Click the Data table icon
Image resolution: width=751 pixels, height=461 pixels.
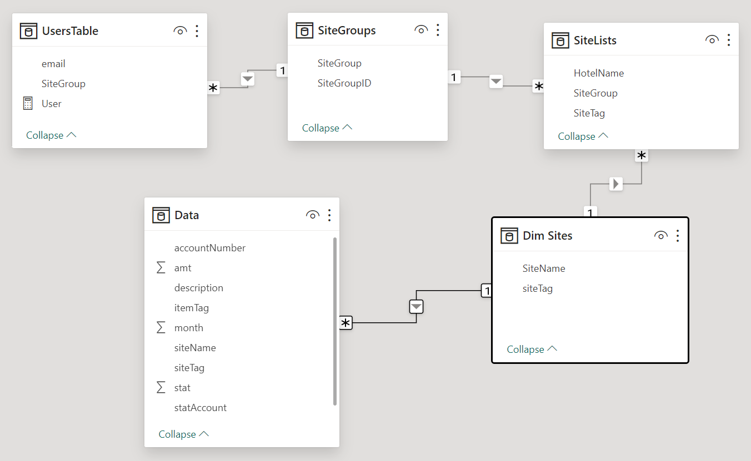coord(161,215)
